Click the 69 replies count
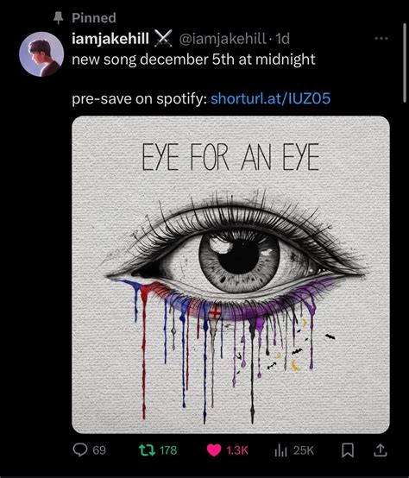This screenshot has width=409, height=478. pos(99,450)
